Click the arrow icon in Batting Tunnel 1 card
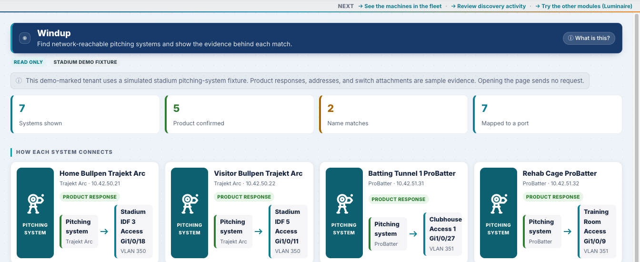The width and height of the screenshot is (640, 262). pos(413,234)
